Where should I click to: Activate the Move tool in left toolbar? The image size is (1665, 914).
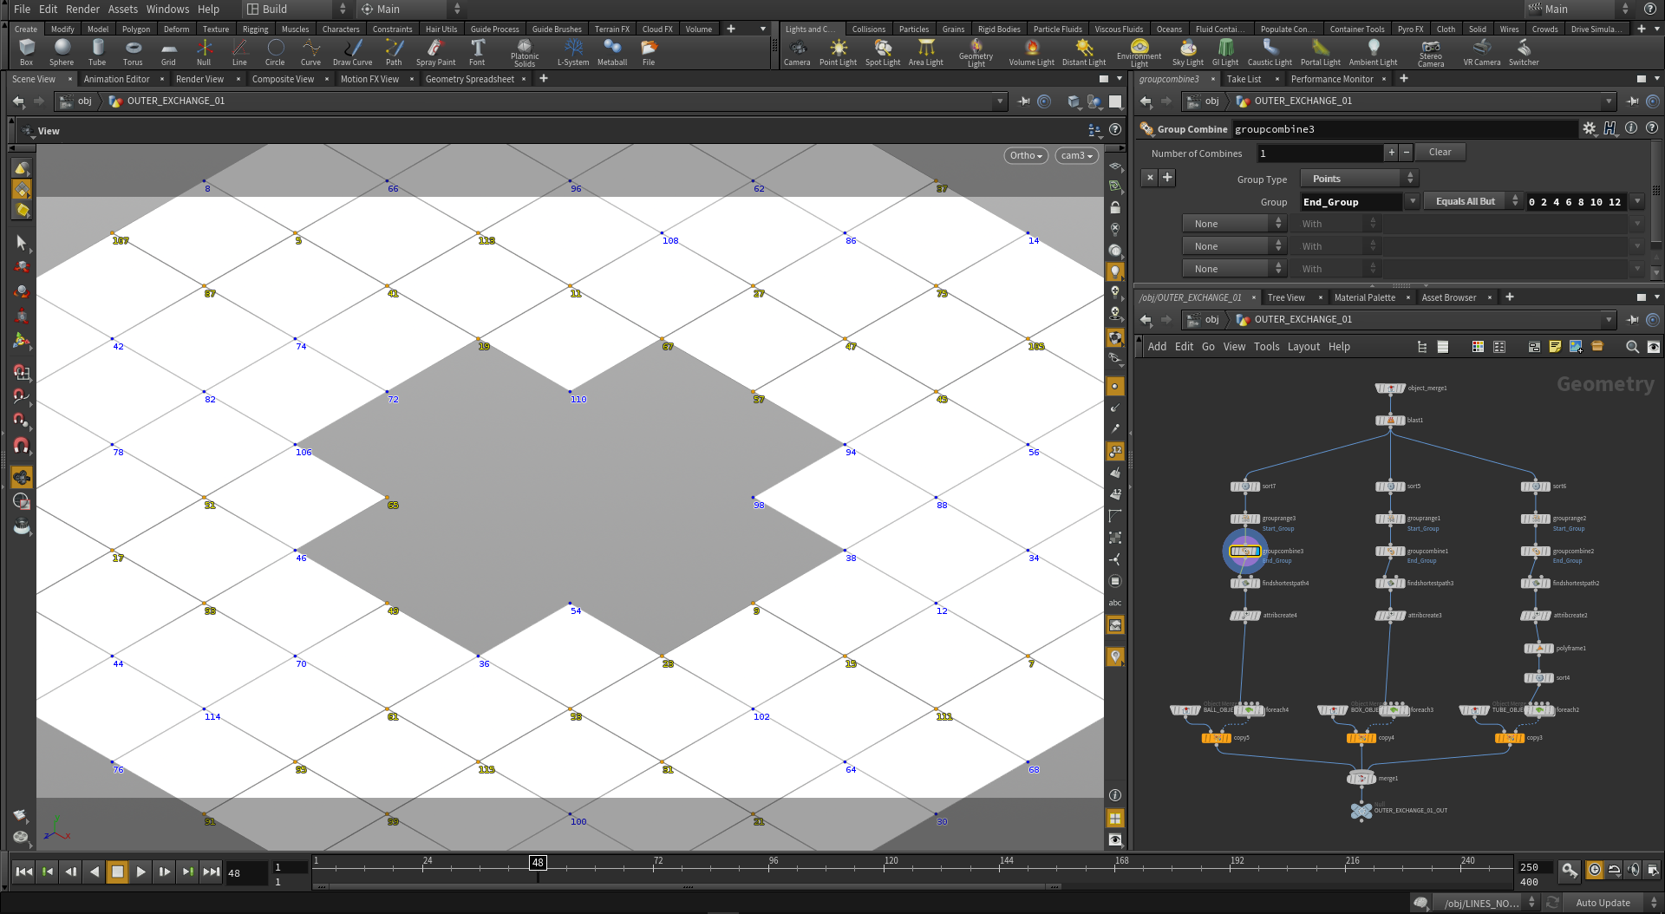pyautogui.click(x=22, y=267)
